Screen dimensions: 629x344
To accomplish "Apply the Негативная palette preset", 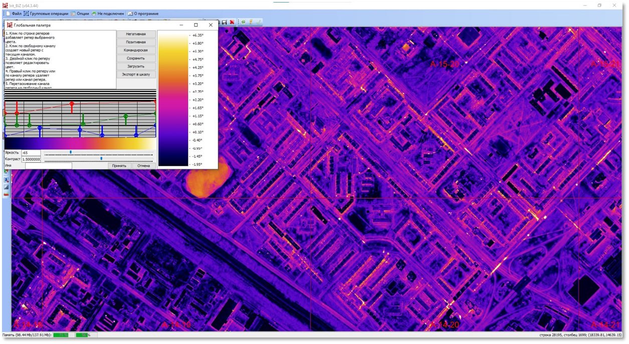I will click(136, 34).
